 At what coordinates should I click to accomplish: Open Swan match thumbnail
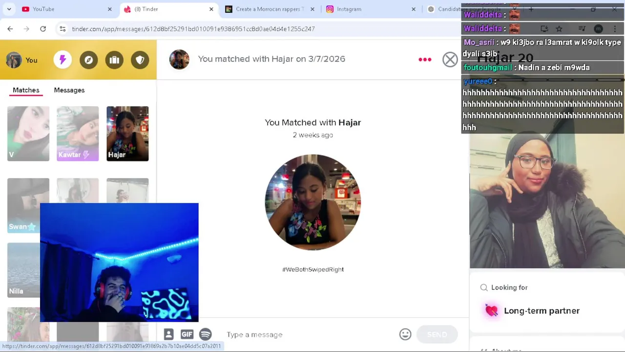pyautogui.click(x=23, y=205)
